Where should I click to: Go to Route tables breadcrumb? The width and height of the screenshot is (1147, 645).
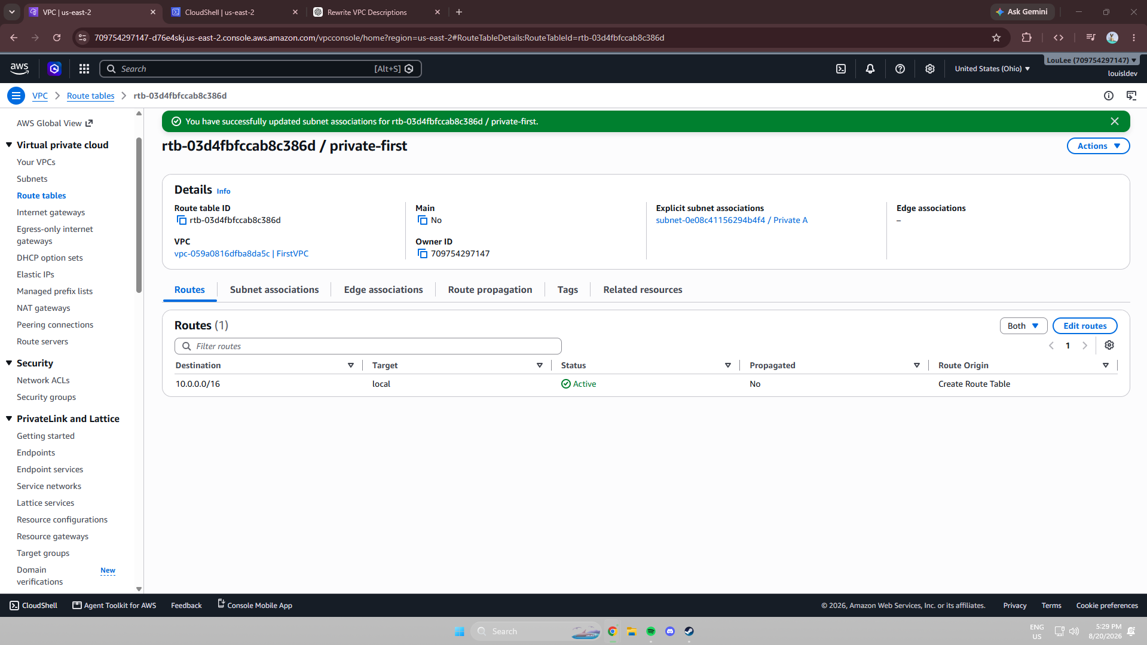point(90,96)
